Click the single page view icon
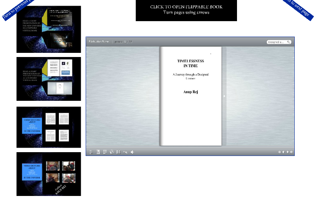This screenshot has height=202, width=317. coord(98,152)
